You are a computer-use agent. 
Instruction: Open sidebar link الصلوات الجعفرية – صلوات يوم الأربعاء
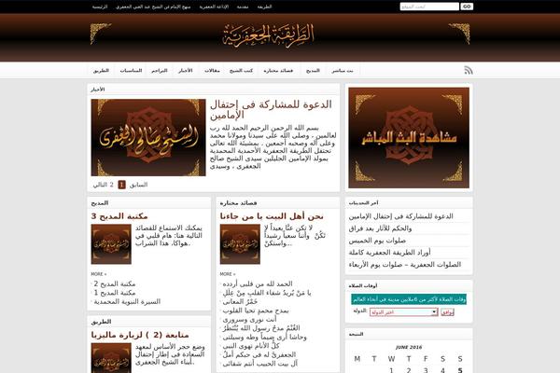click(405, 265)
